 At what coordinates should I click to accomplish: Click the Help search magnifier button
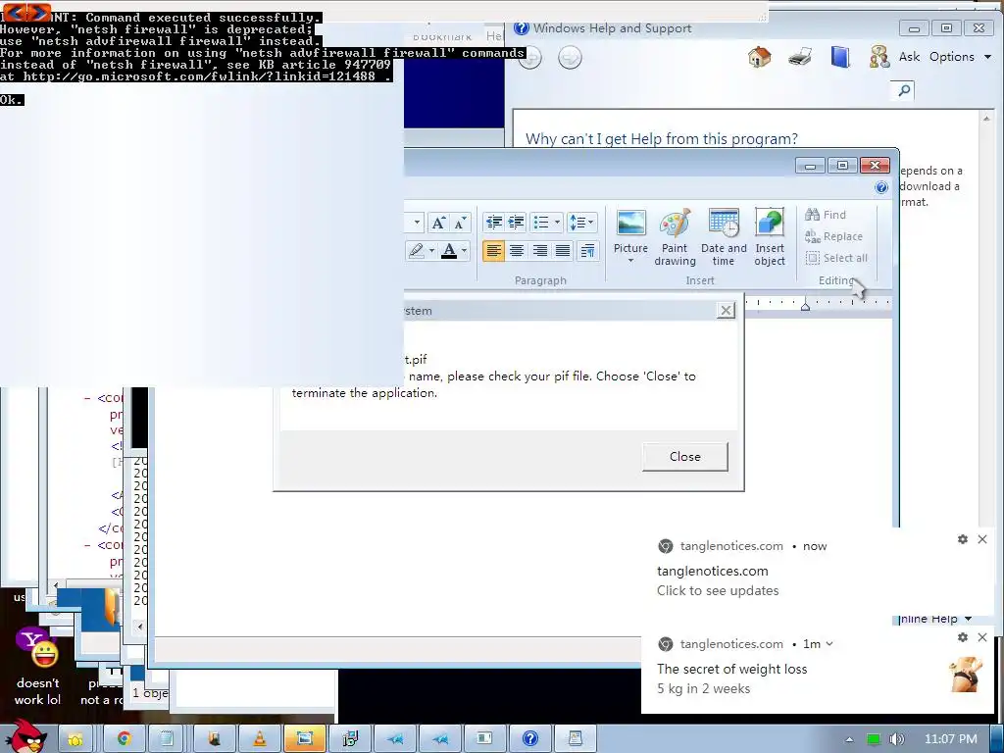pos(903,90)
